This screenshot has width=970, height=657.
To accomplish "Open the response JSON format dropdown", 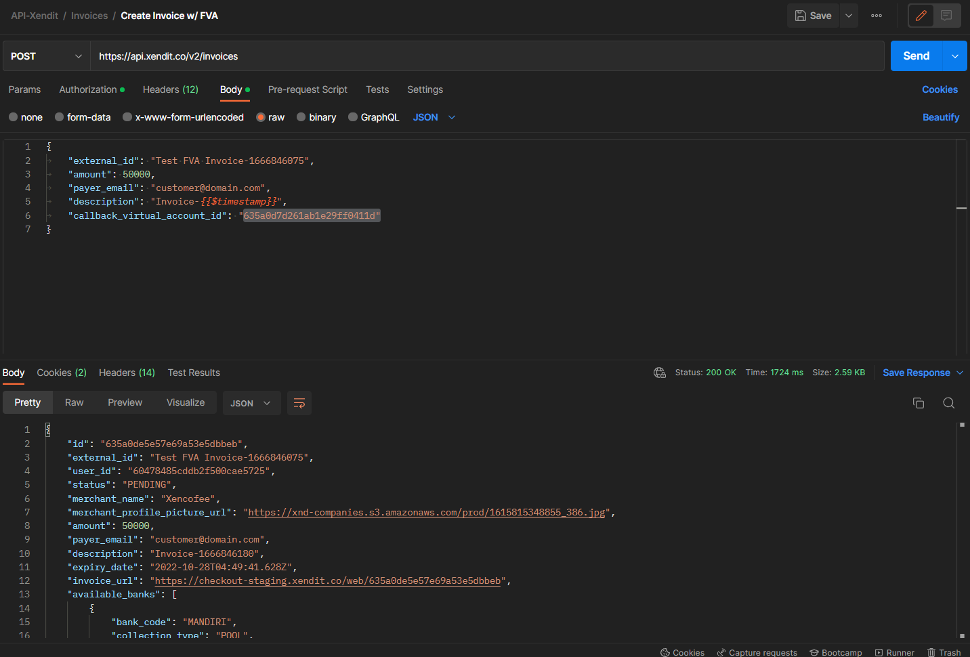I will tap(251, 403).
